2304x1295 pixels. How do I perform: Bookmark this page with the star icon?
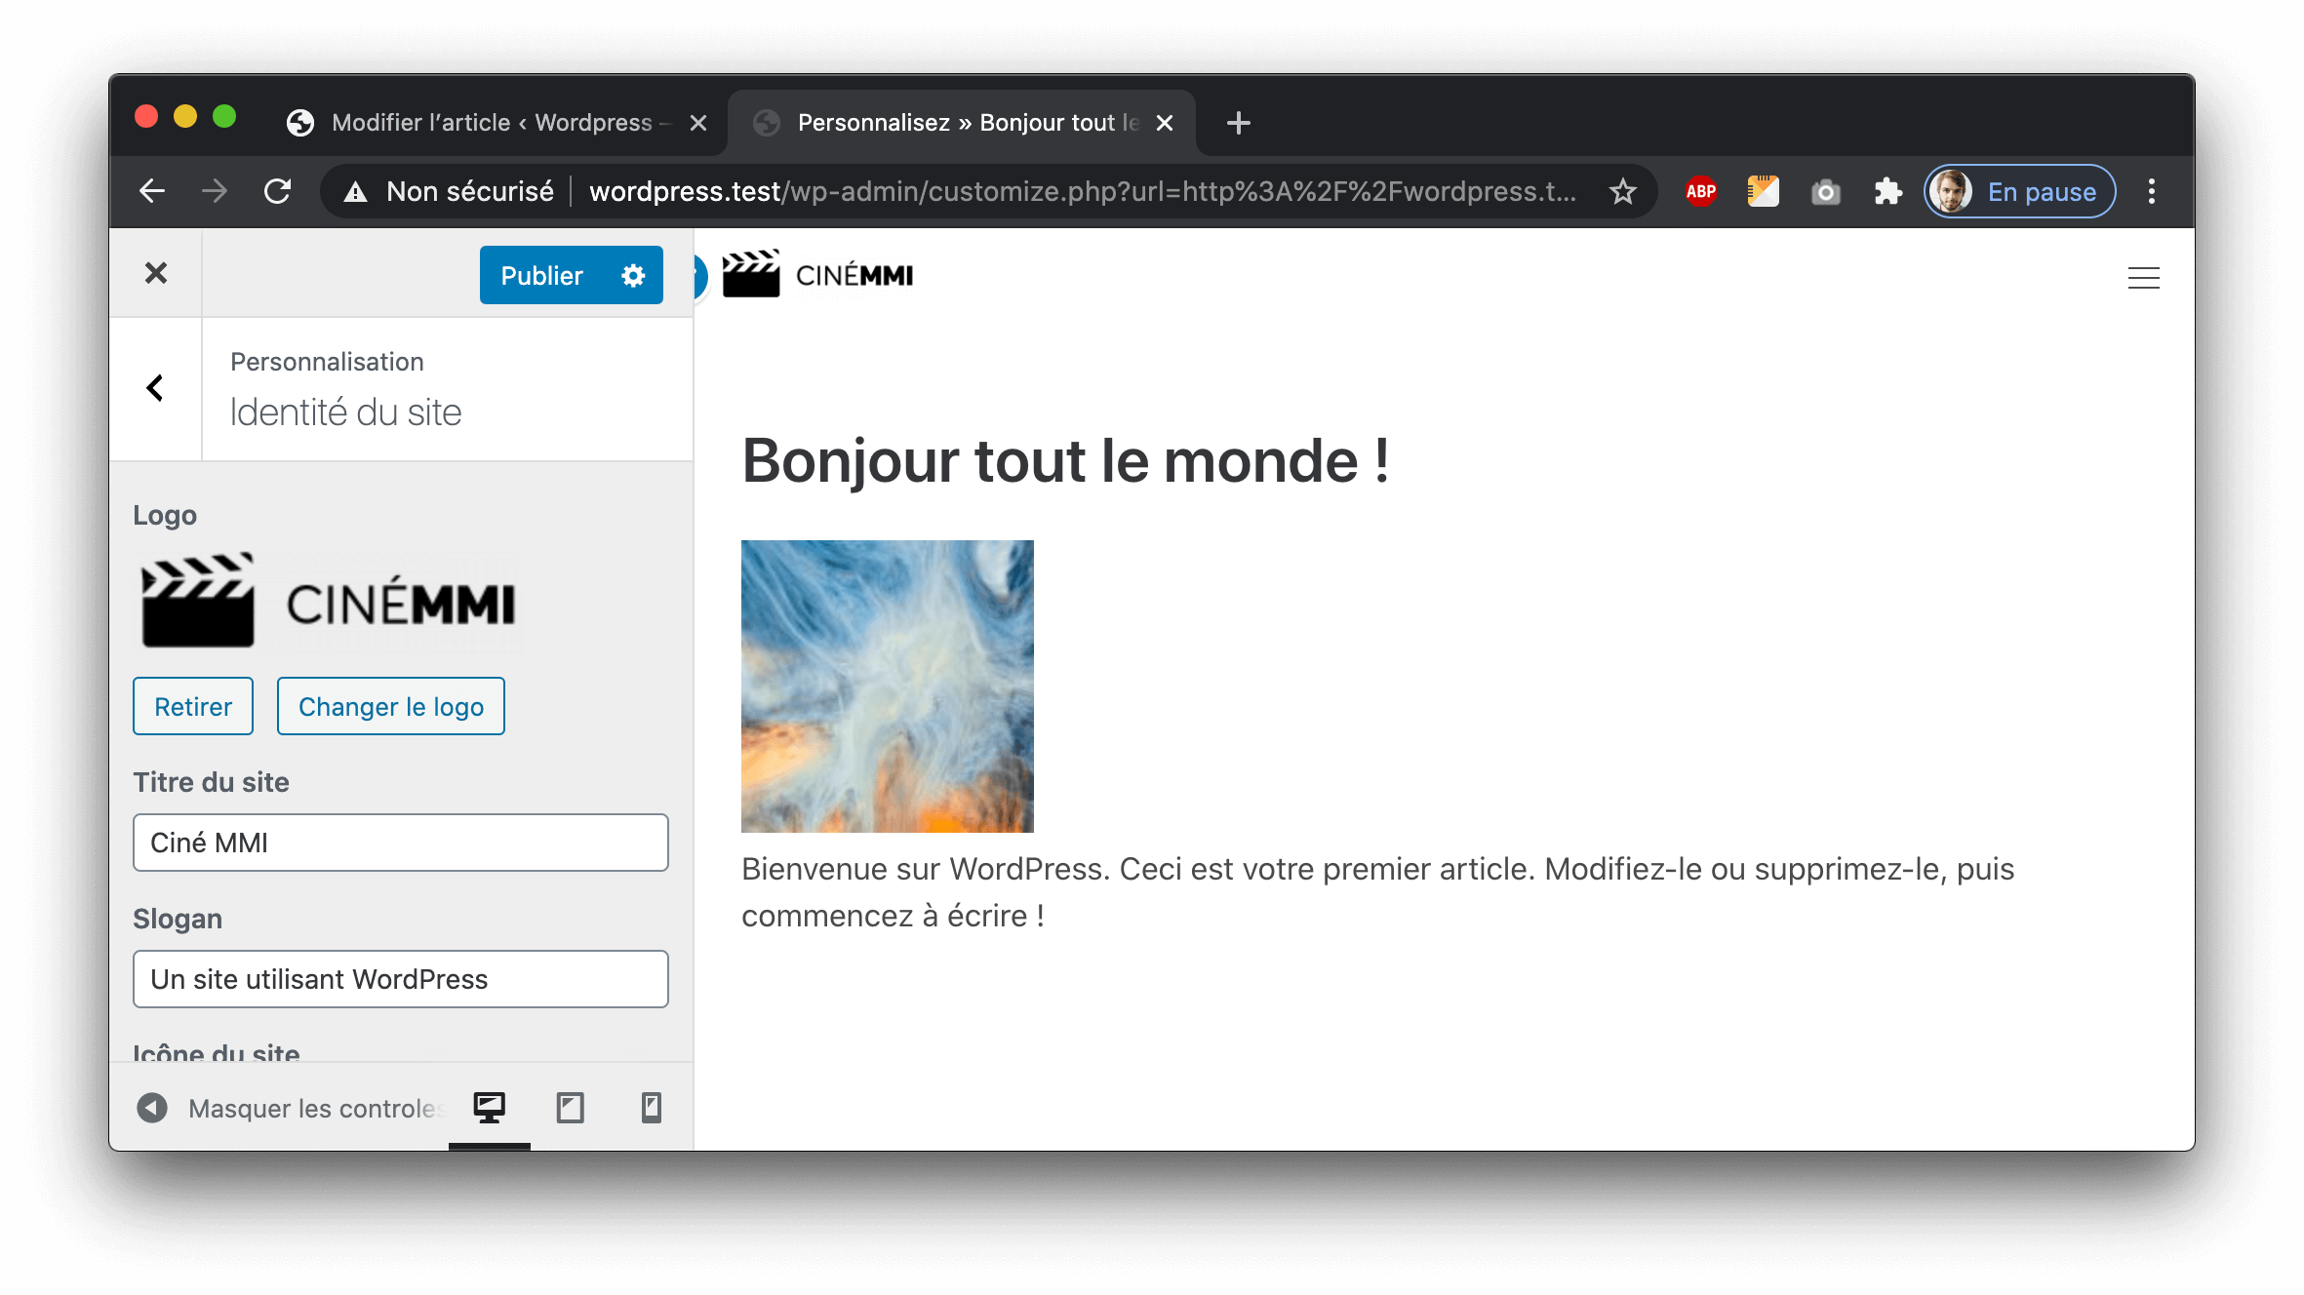[x=1622, y=191]
